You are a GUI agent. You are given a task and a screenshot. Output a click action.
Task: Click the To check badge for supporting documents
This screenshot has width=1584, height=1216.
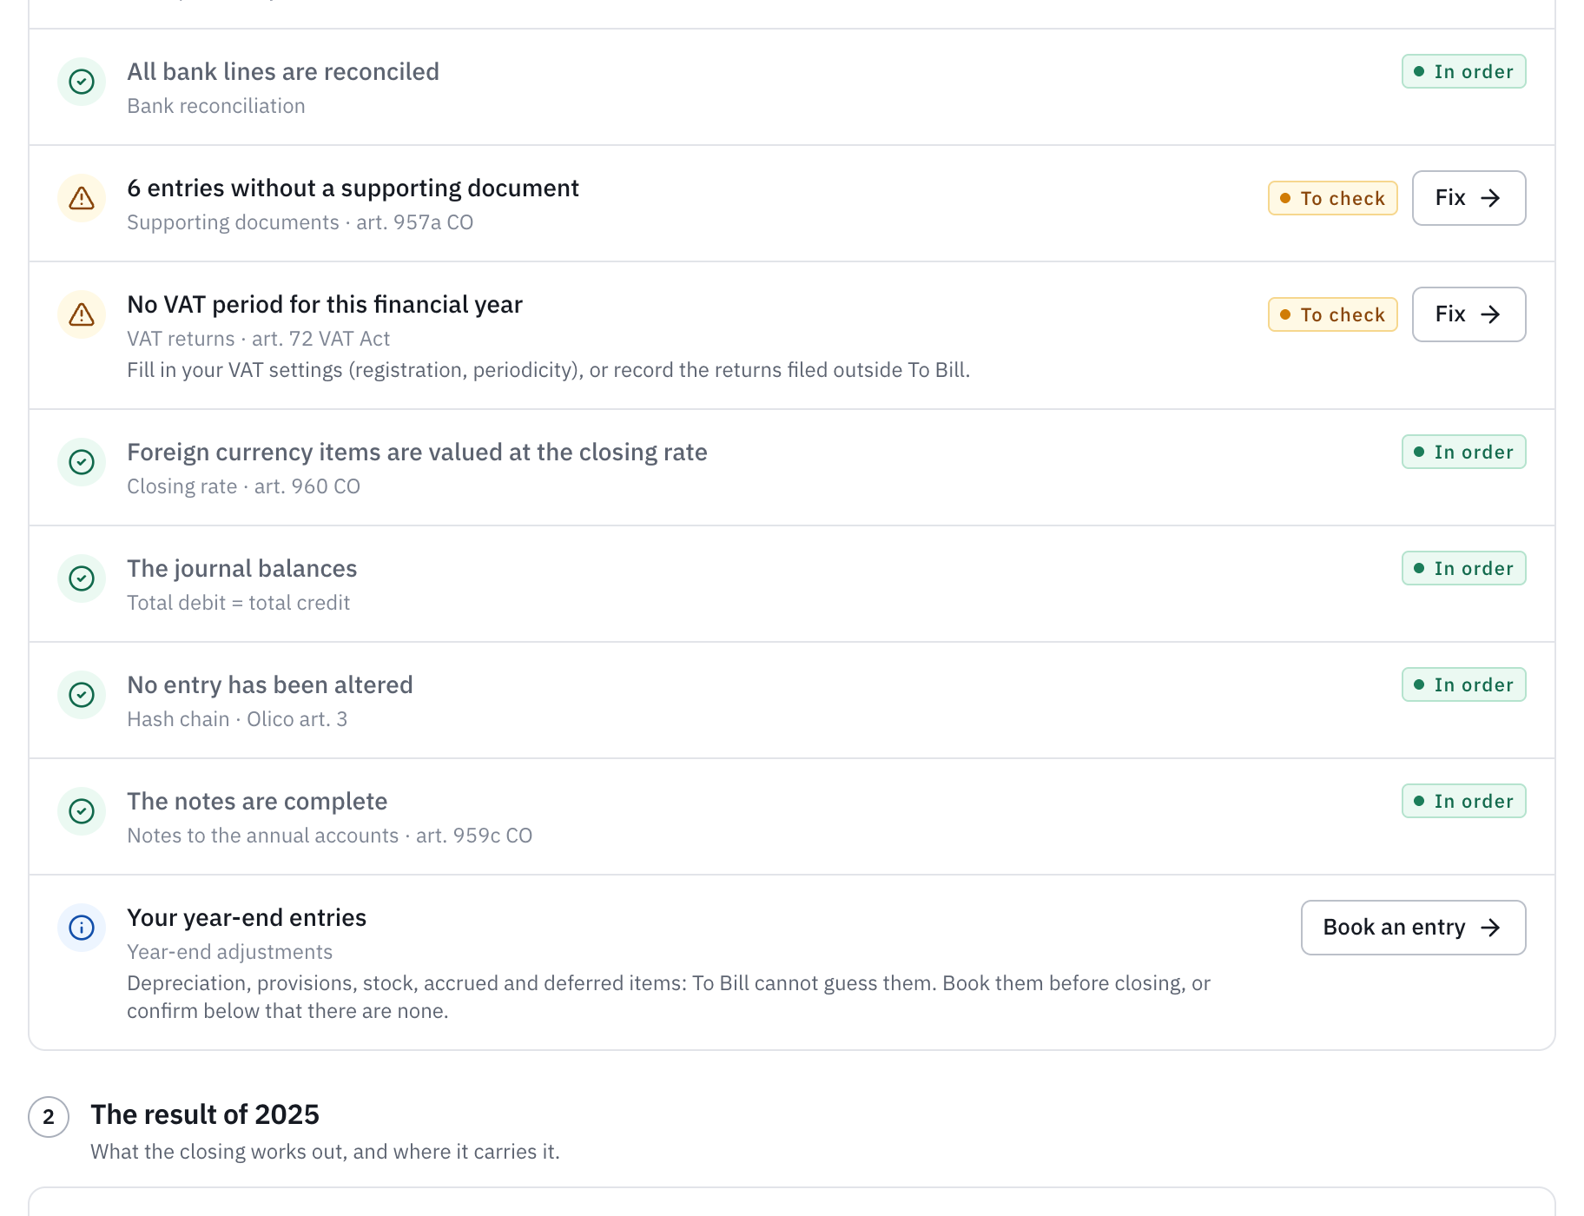coord(1332,198)
